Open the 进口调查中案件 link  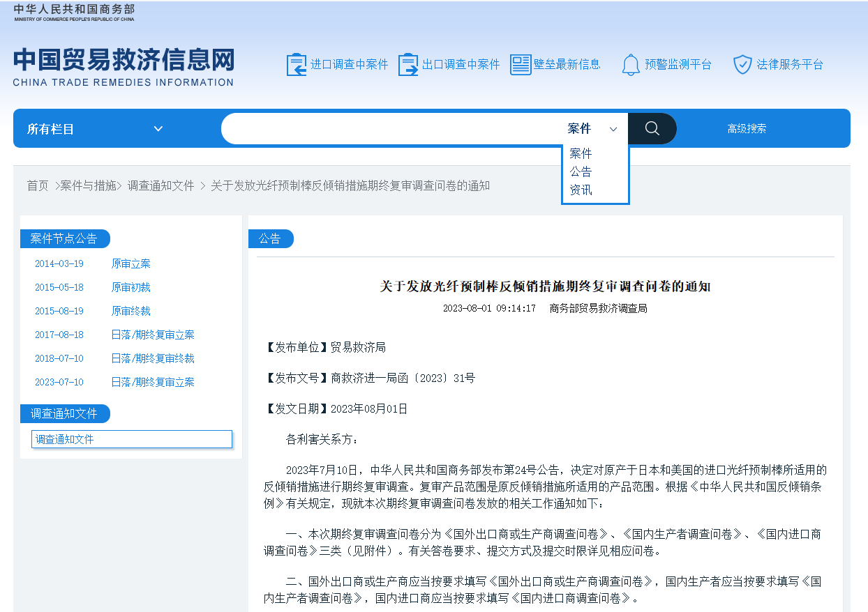point(349,65)
